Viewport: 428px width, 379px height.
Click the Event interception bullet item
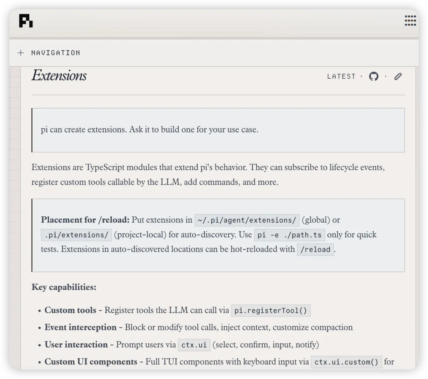(x=195, y=327)
